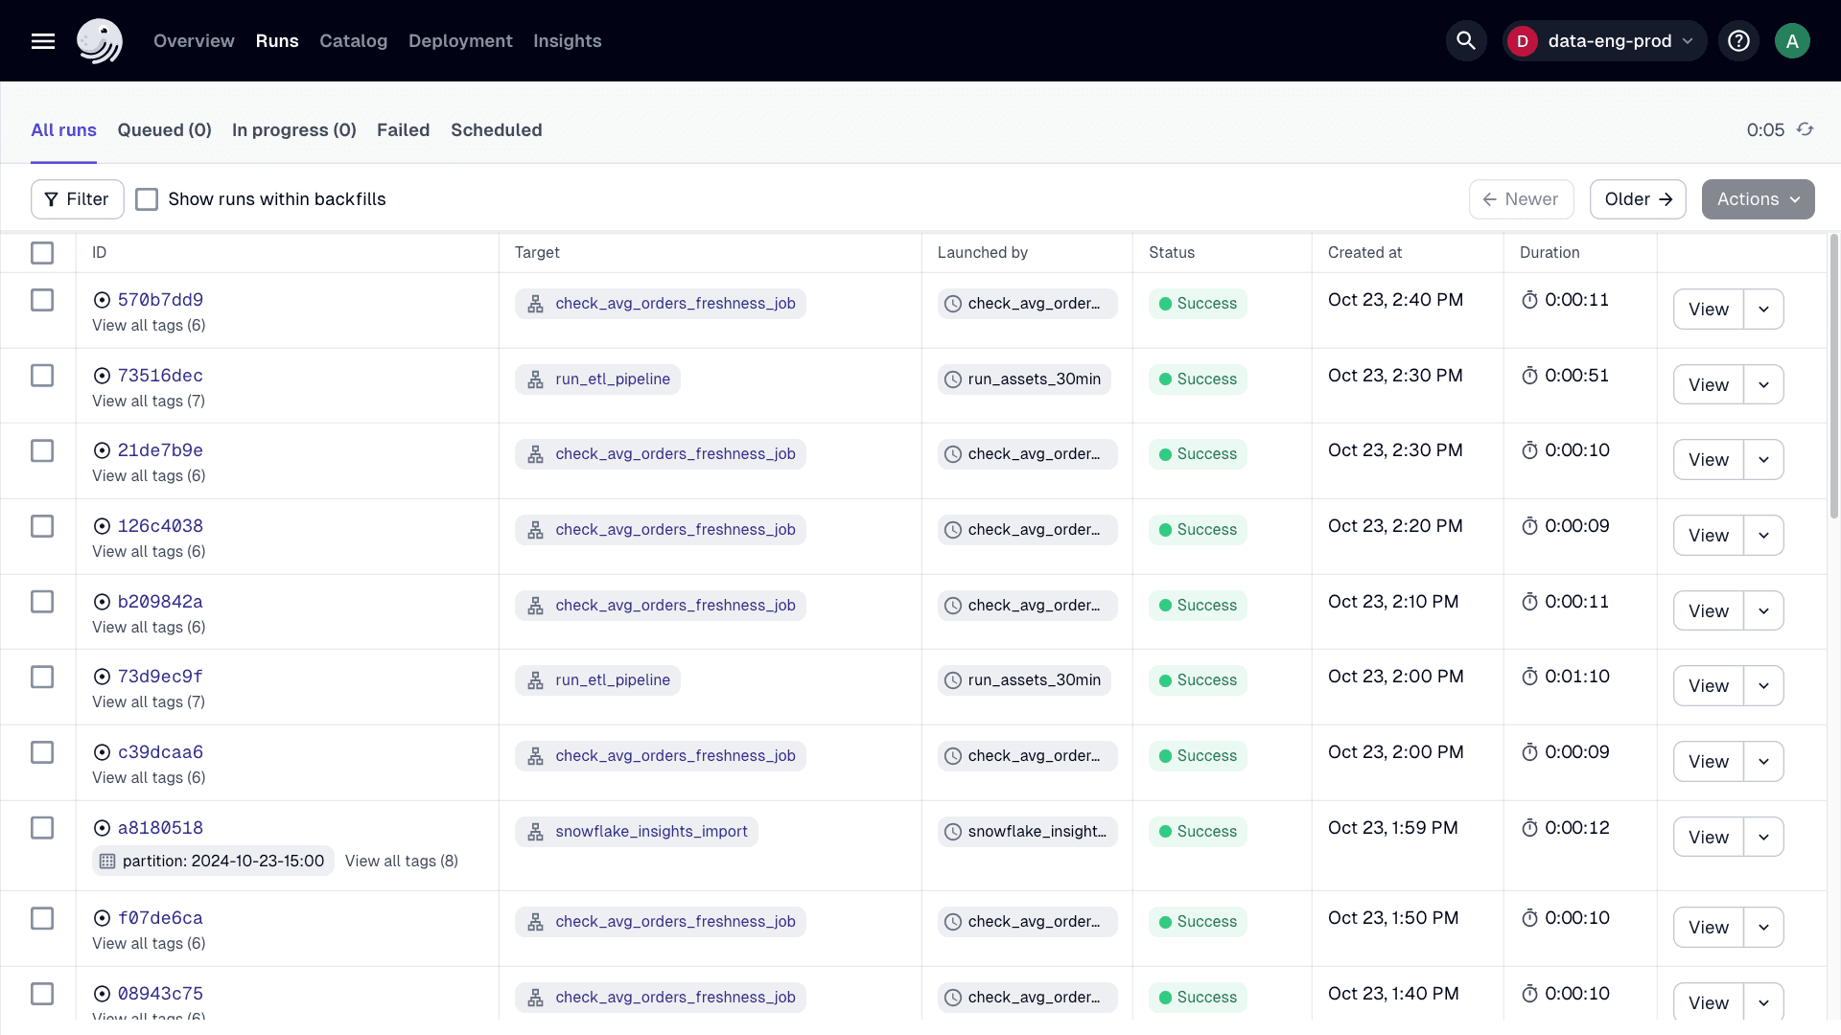
Task: Click the refresh icon beside the 0:05 countdown
Action: 1806,129
